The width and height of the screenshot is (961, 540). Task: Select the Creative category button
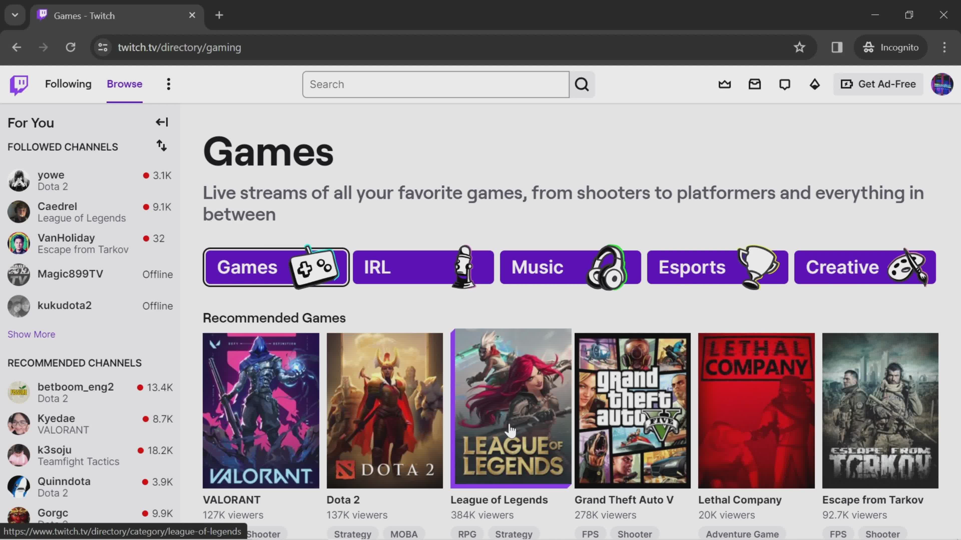pos(865,267)
